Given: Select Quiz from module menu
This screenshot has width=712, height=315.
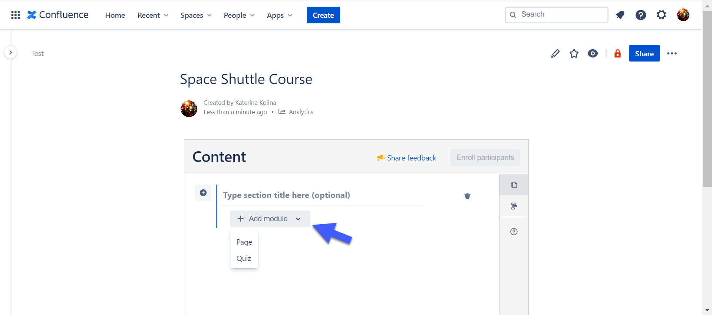Looking at the screenshot, I should coord(244,258).
